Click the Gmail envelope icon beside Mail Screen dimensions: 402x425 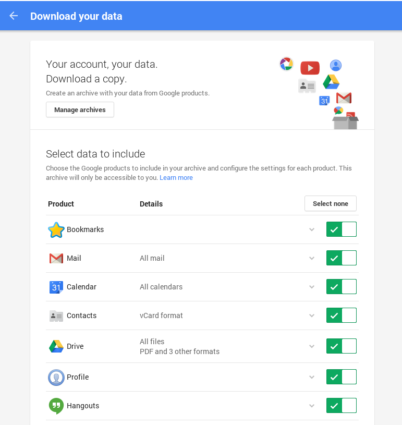click(x=56, y=259)
